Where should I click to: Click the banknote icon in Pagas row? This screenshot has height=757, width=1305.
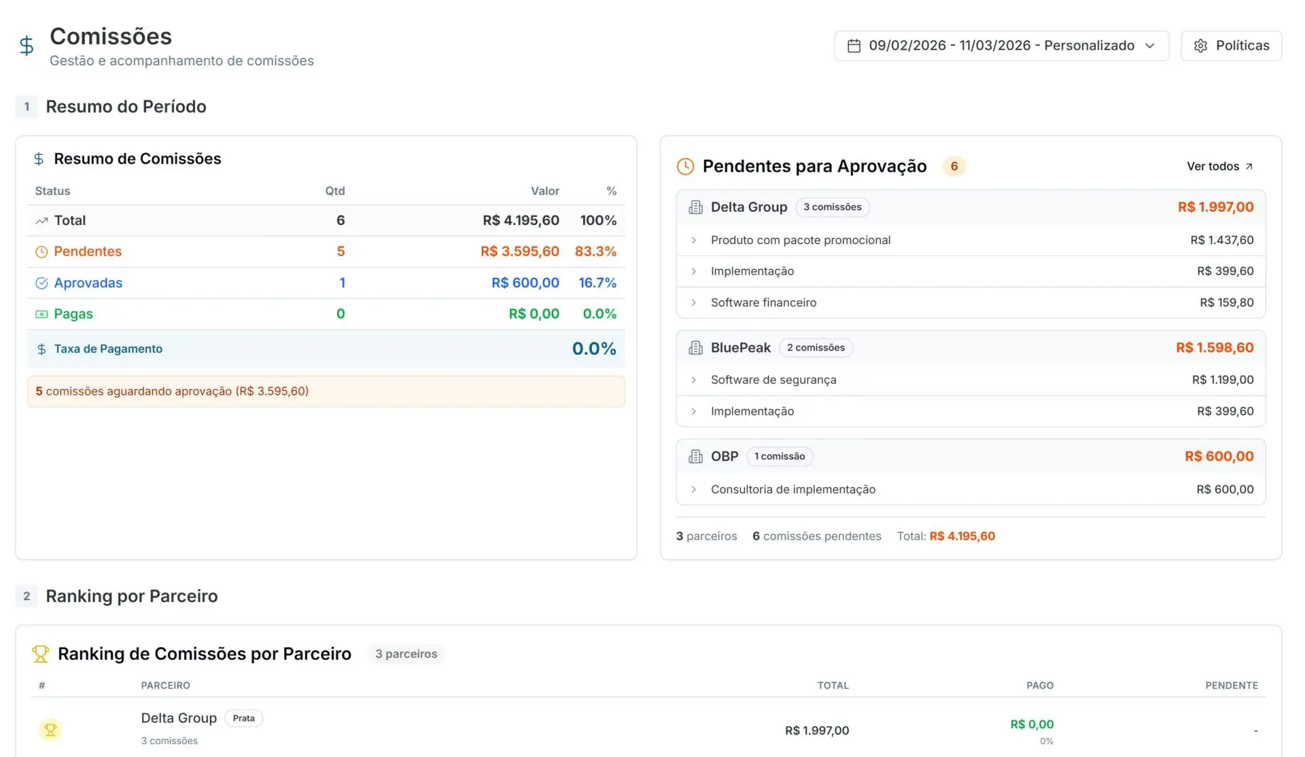(x=41, y=314)
